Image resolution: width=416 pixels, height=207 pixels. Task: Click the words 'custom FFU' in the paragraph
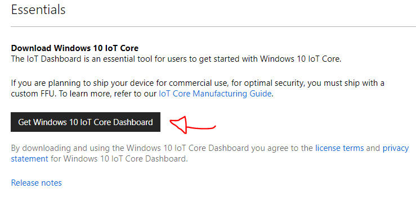33,94
